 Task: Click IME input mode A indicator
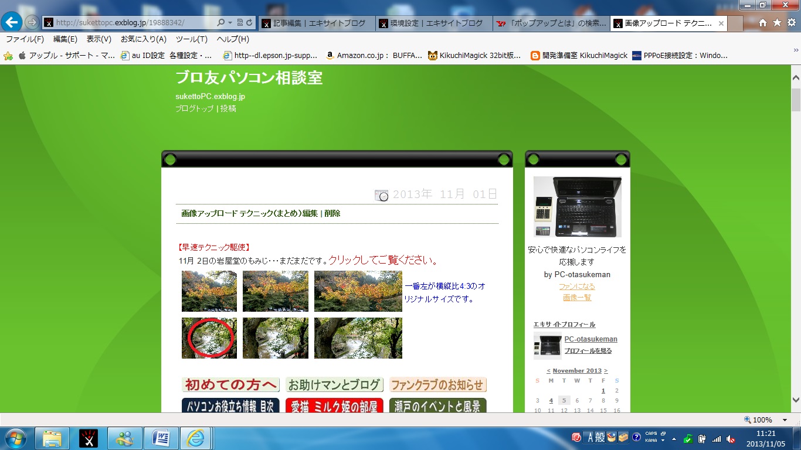point(589,438)
